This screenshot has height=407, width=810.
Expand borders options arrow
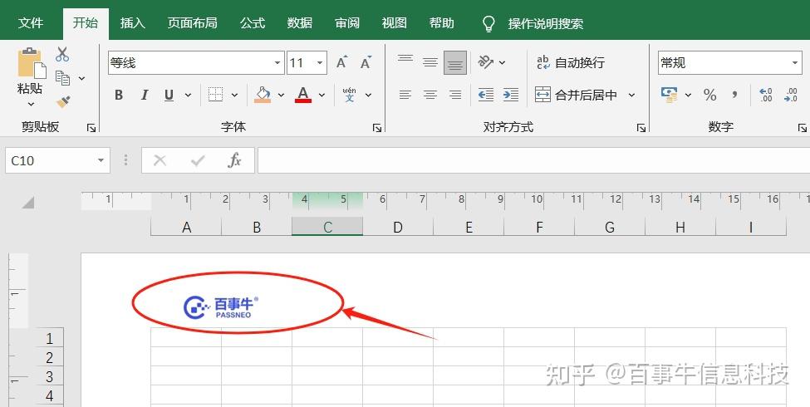tap(234, 95)
